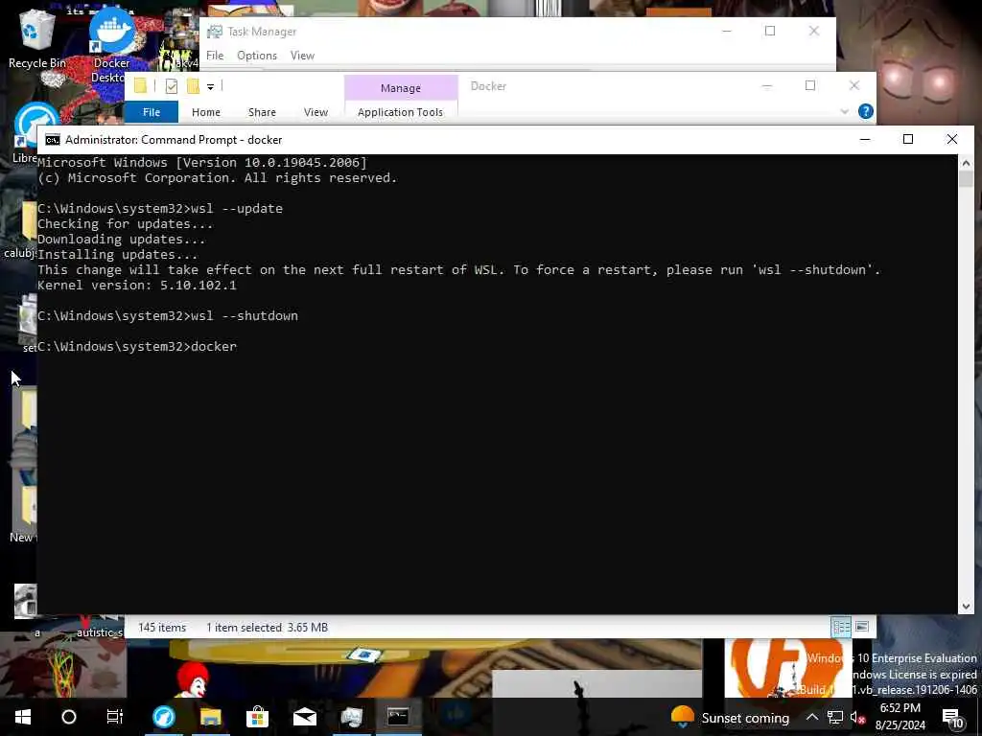The image size is (982, 736).
Task: Switch to Explorer View ribbon tab
Action: point(316,112)
